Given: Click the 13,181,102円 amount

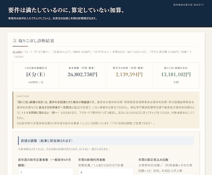Looking at the screenshot, I should (176, 75).
